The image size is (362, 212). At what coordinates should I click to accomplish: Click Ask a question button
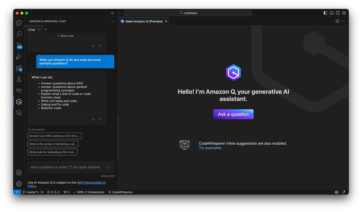pyautogui.click(x=233, y=114)
